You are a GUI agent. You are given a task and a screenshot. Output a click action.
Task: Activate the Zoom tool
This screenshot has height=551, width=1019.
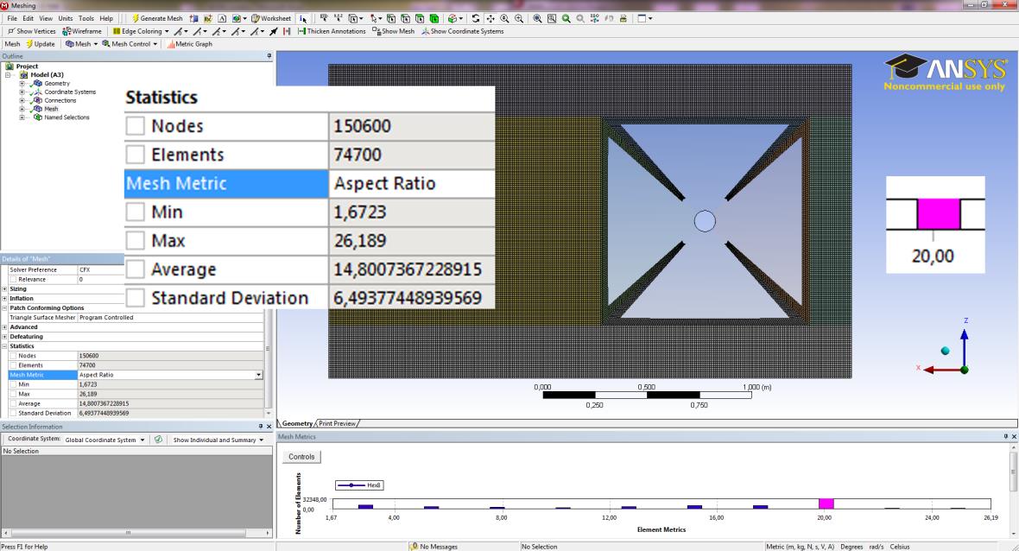(504, 18)
